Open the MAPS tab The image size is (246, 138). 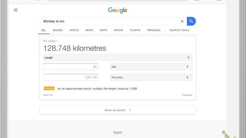103,30
